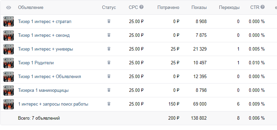Click trash icon for Тизер 1 интерес + секонд

pyautogui.click(x=109, y=35)
